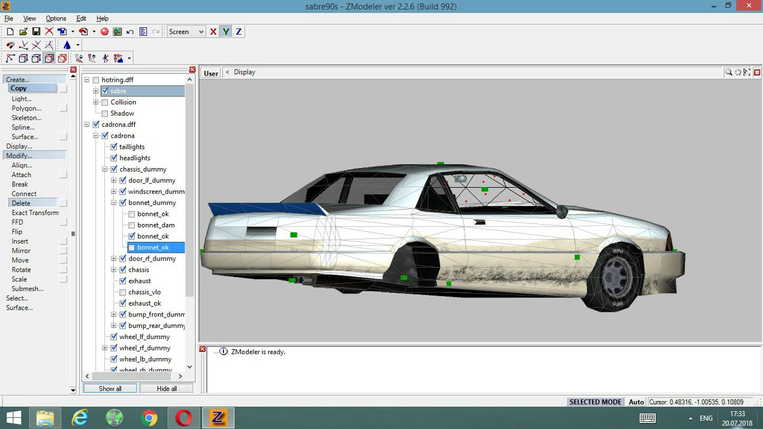Click the Undo arrow icon
The height and width of the screenshot is (429, 763).
[x=130, y=32]
